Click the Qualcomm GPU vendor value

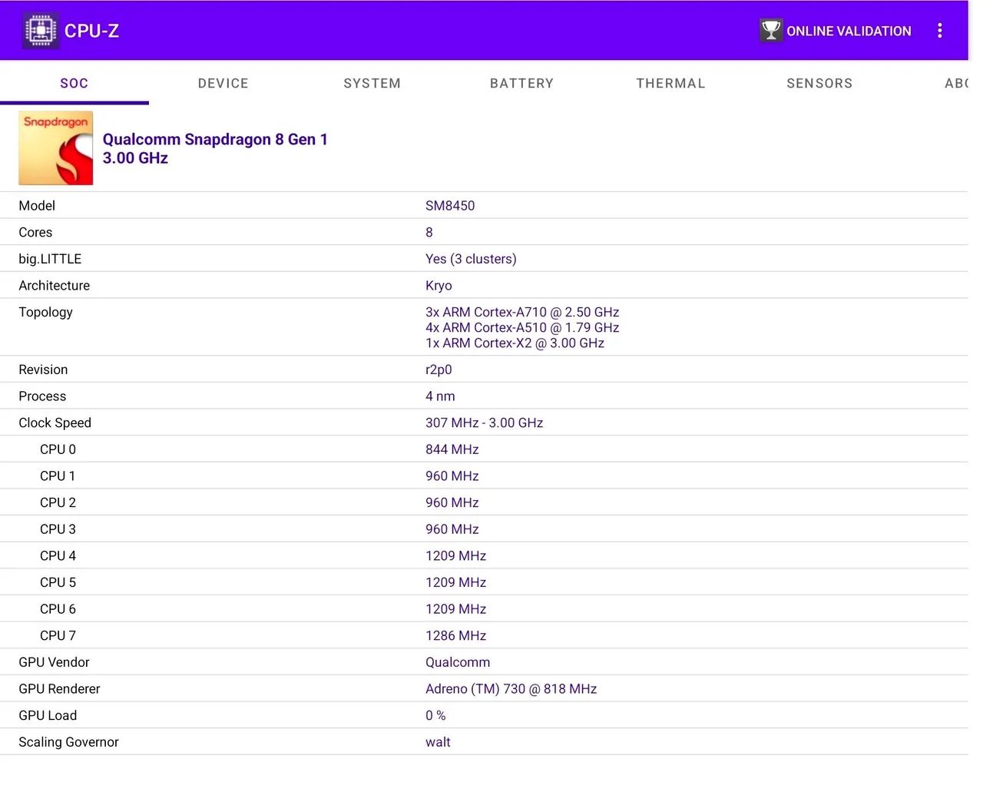pos(458,662)
